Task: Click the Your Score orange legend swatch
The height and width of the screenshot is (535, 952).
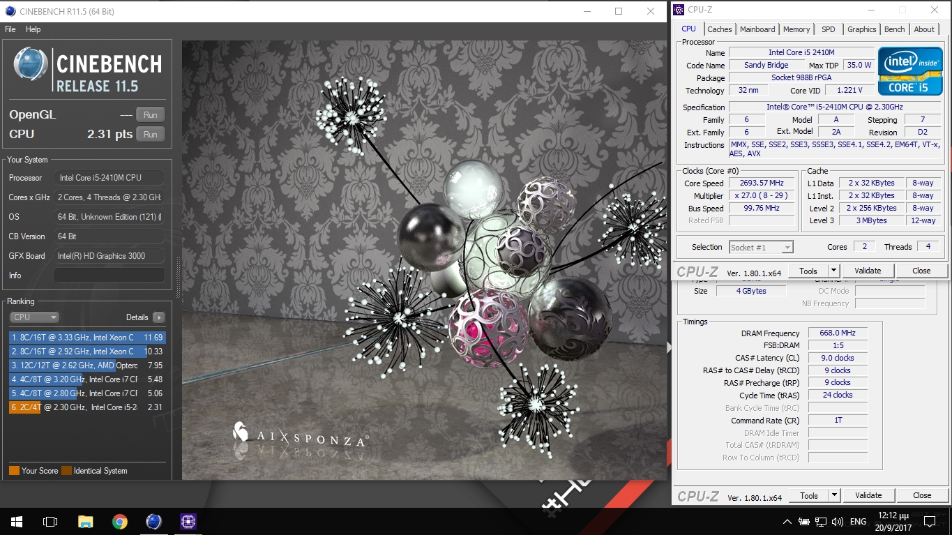Action: [x=14, y=471]
